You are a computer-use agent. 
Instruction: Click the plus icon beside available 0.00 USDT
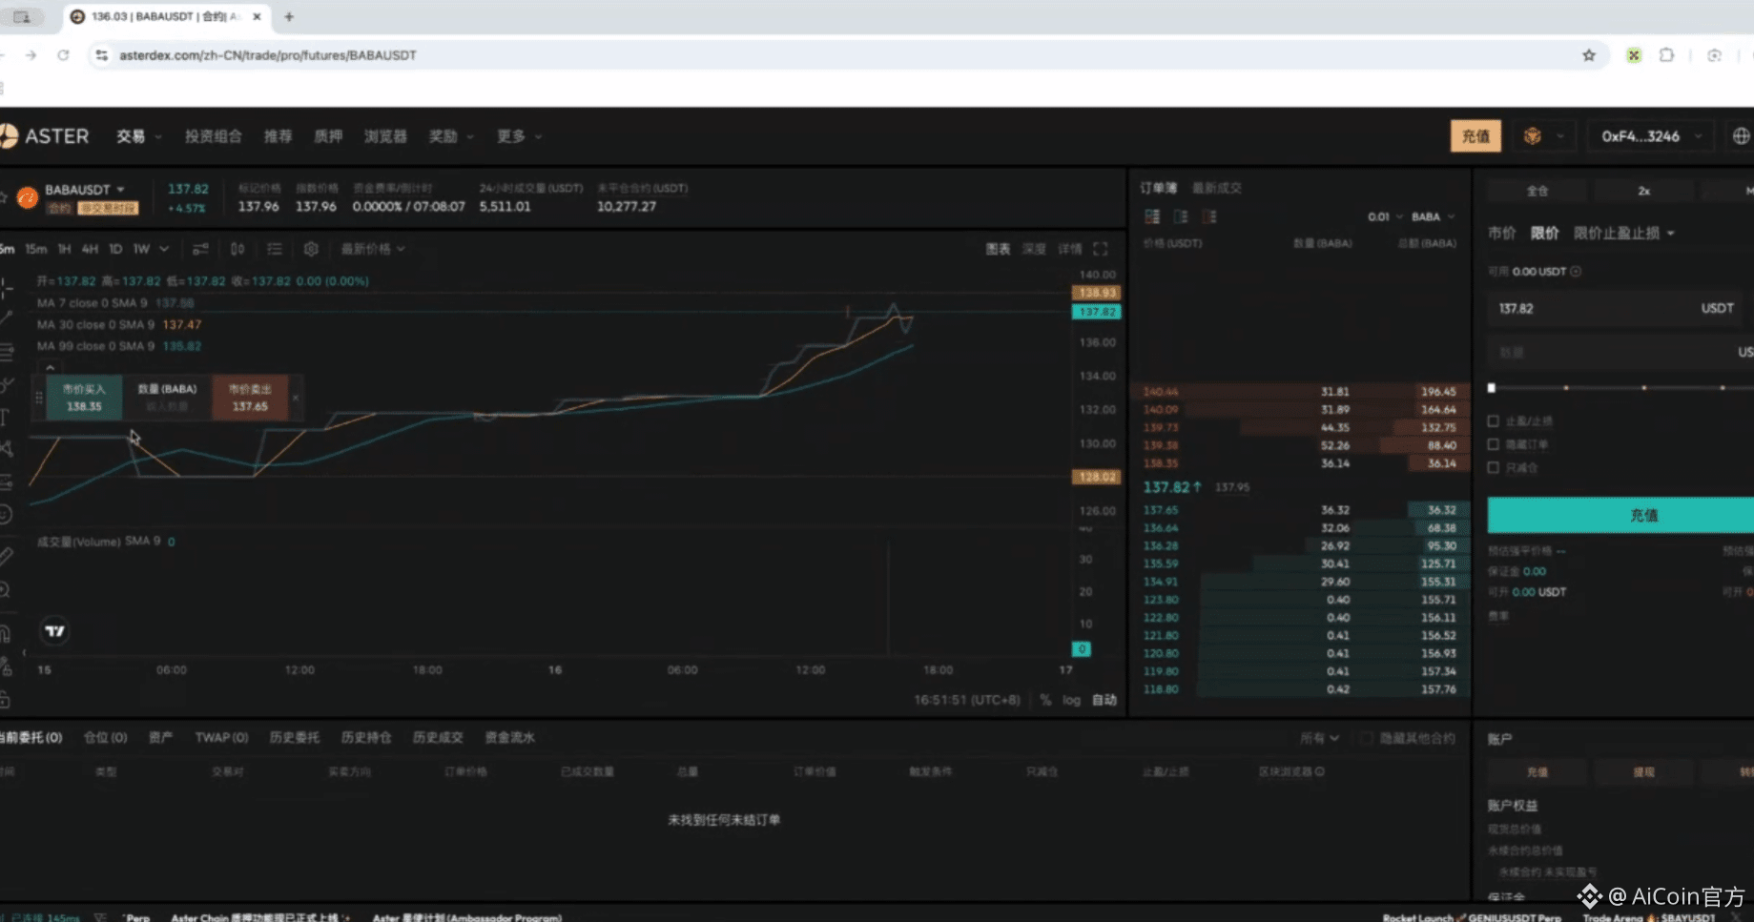pyautogui.click(x=1576, y=272)
